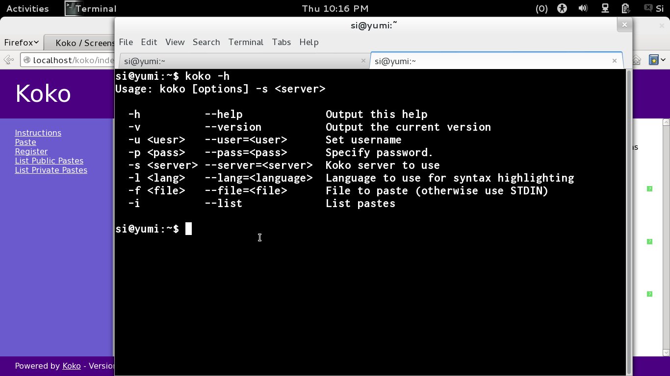
Task: Select the Koko / Screens browser tab
Action: pyautogui.click(x=83, y=43)
